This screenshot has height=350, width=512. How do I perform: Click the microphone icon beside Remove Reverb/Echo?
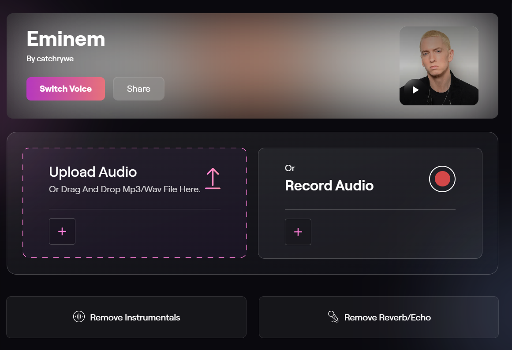pos(333,316)
